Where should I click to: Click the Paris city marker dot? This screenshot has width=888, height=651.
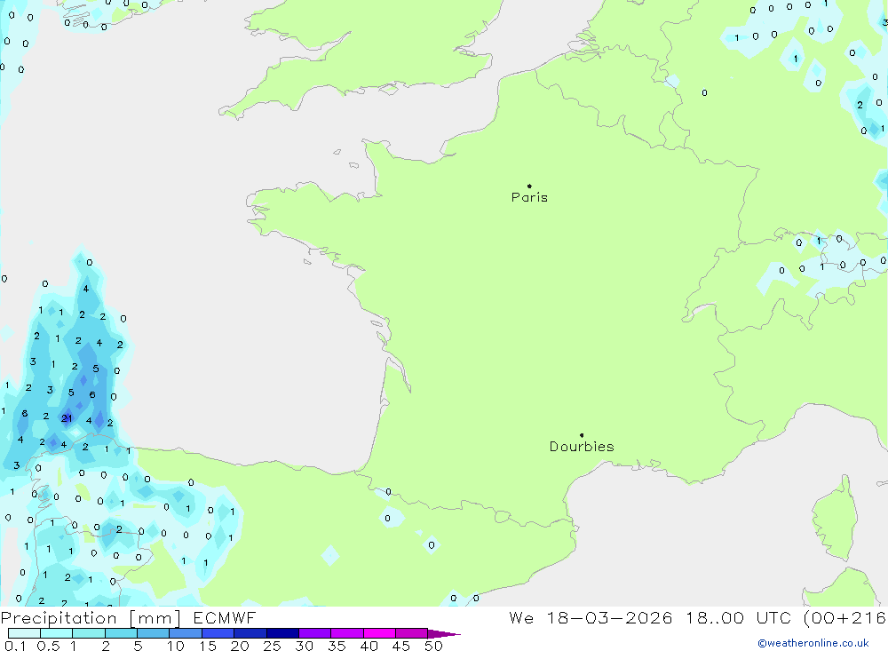[x=529, y=186]
